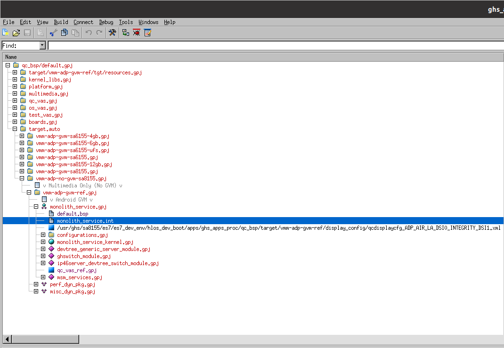Click the New Project toolbar icon
504x348 pixels.
[6, 32]
